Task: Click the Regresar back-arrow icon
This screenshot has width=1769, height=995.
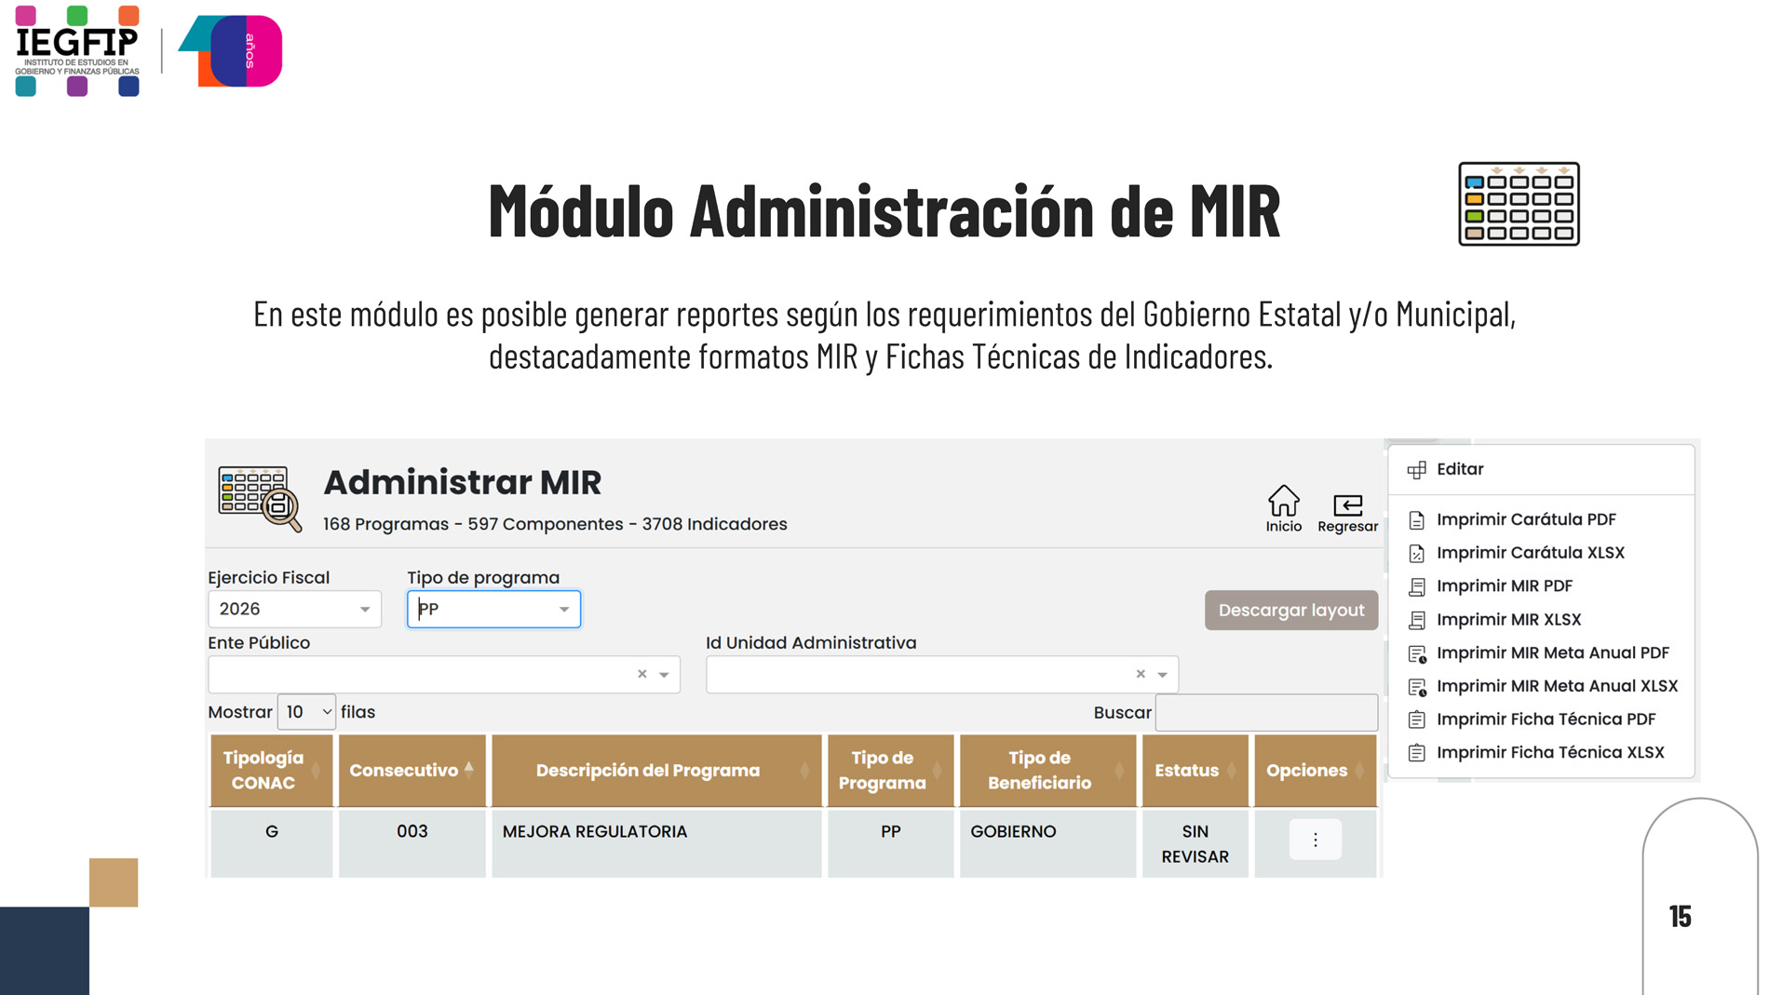Action: point(1347,504)
